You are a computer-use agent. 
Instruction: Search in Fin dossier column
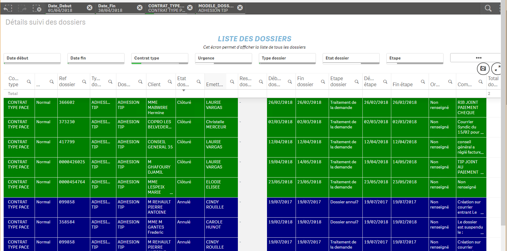(x=323, y=82)
